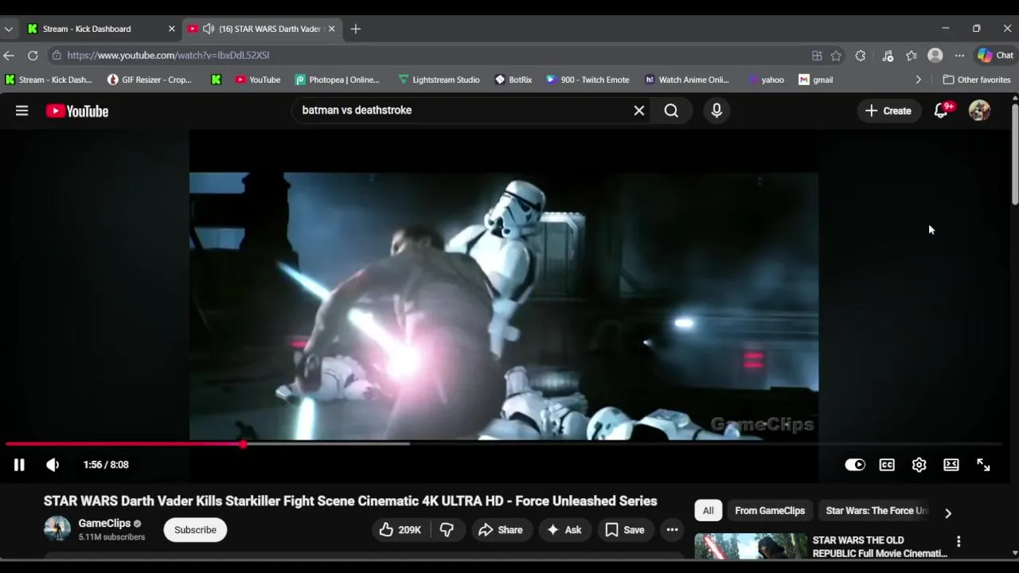Open split screen browser icon
The height and width of the screenshot is (573, 1019).
coord(817,55)
